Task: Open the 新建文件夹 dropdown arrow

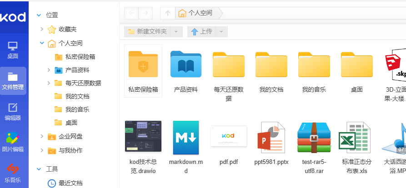Action: click(176, 32)
